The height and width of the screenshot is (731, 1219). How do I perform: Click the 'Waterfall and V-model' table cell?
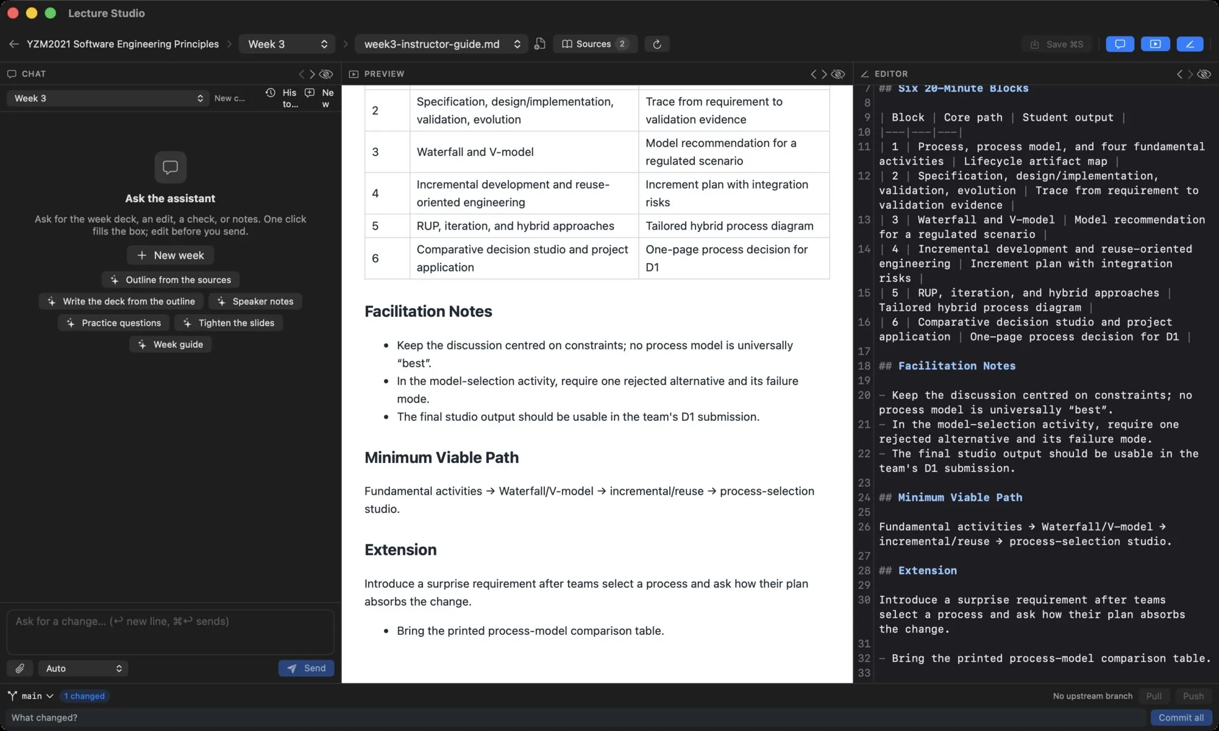[x=524, y=152]
